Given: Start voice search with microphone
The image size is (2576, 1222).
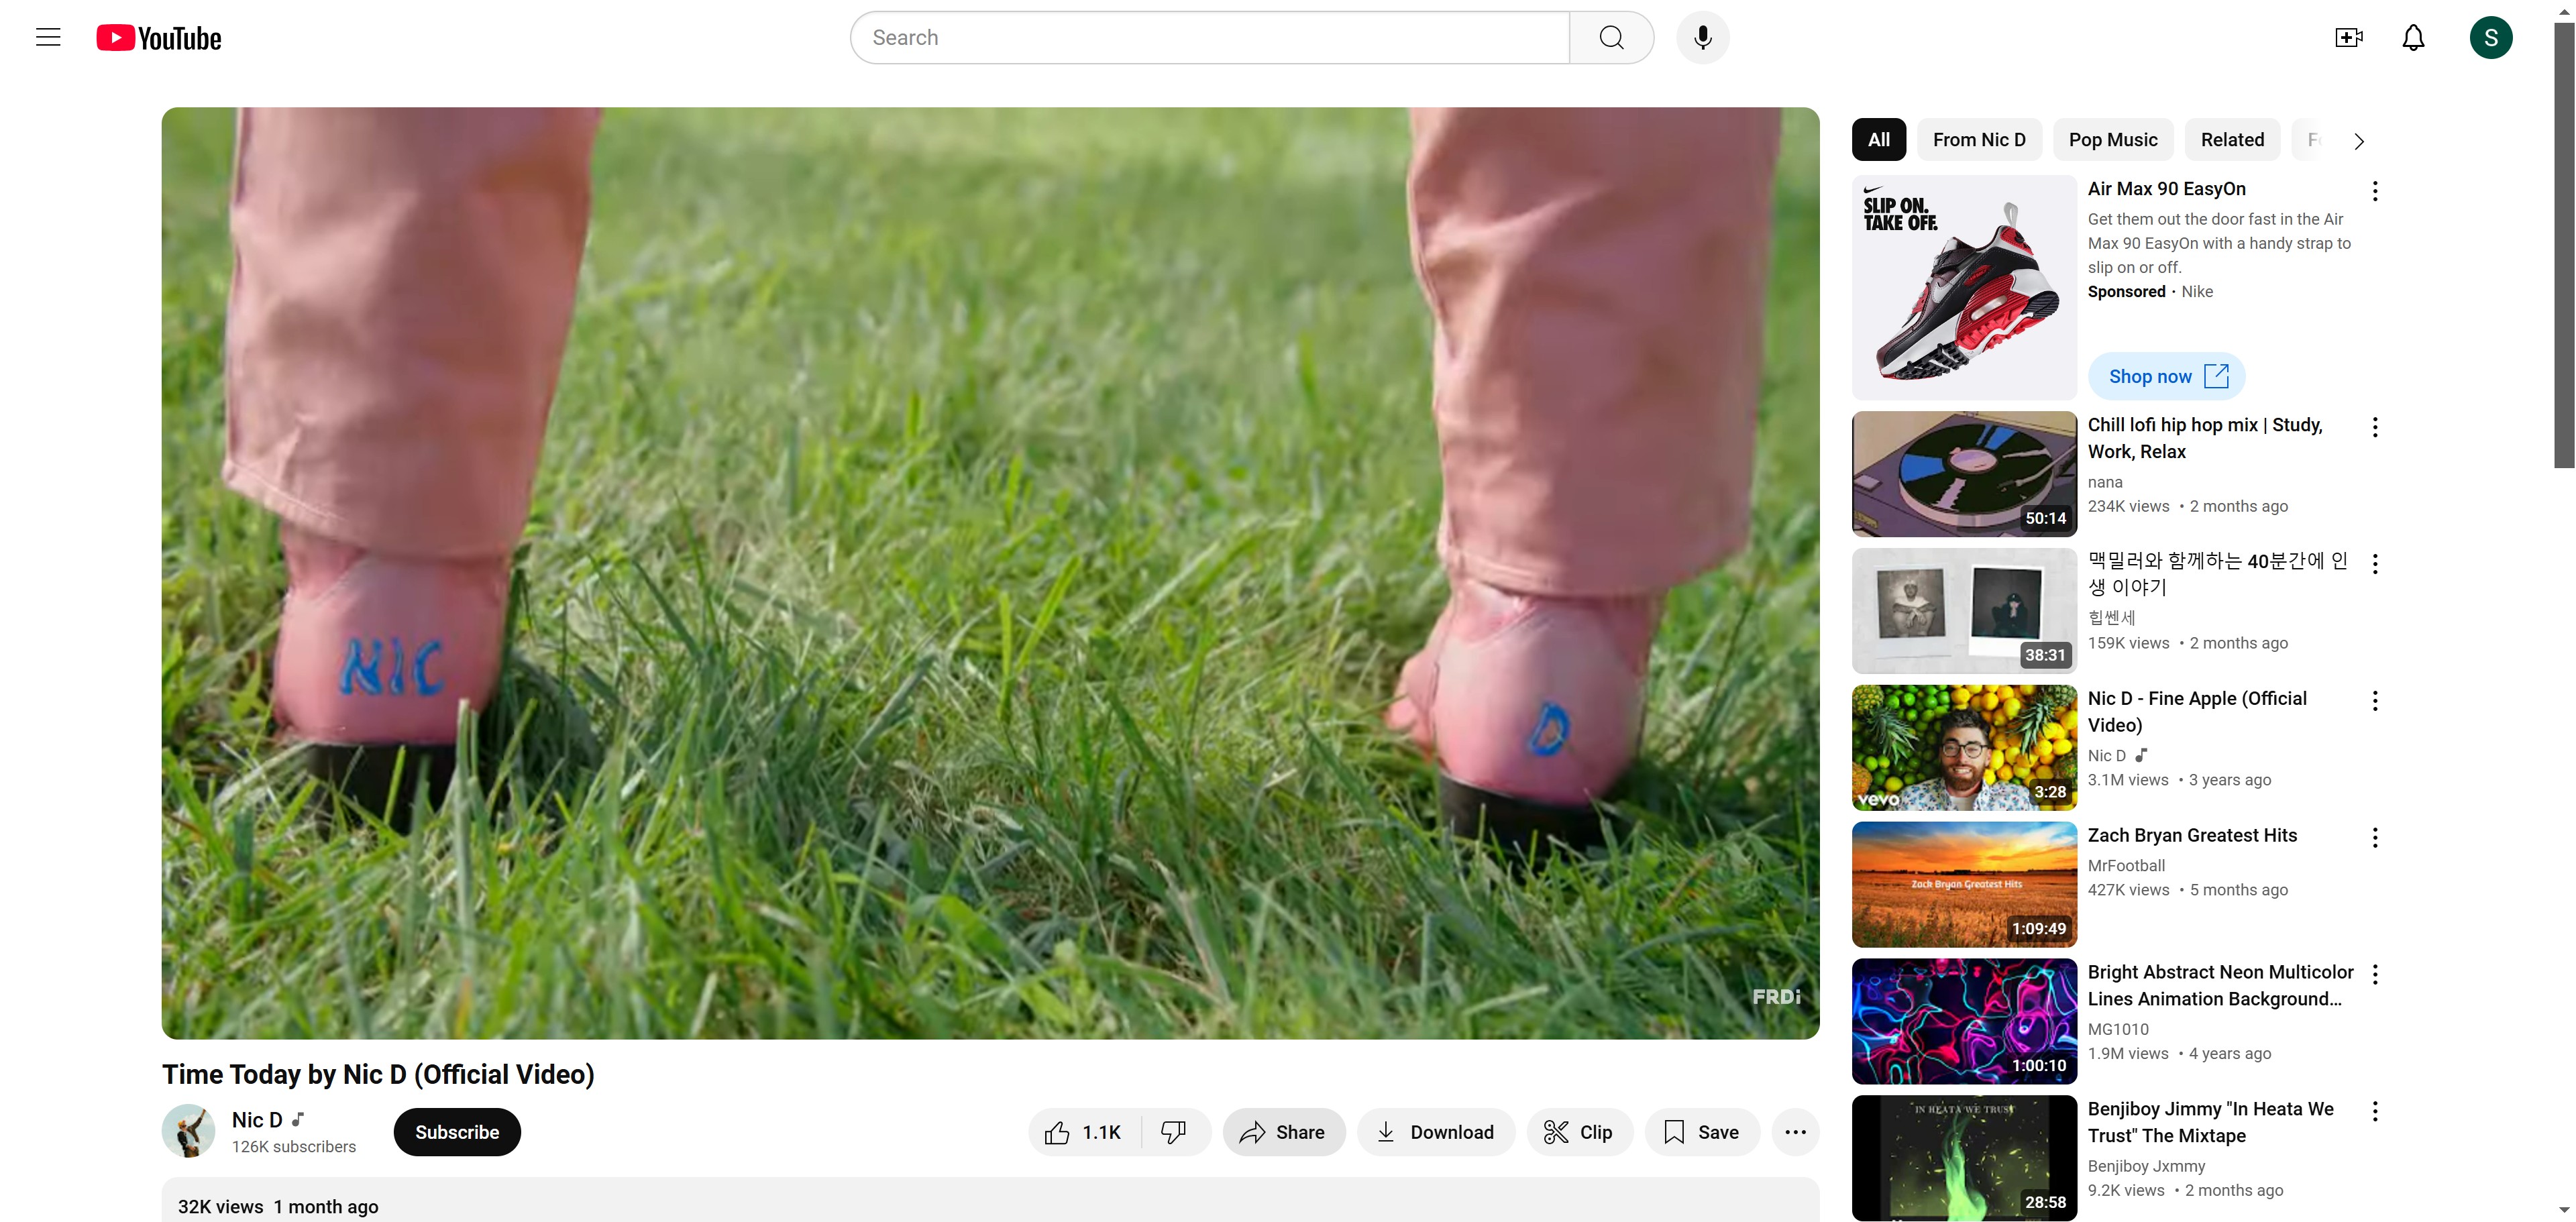Looking at the screenshot, I should pyautogui.click(x=1702, y=38).
